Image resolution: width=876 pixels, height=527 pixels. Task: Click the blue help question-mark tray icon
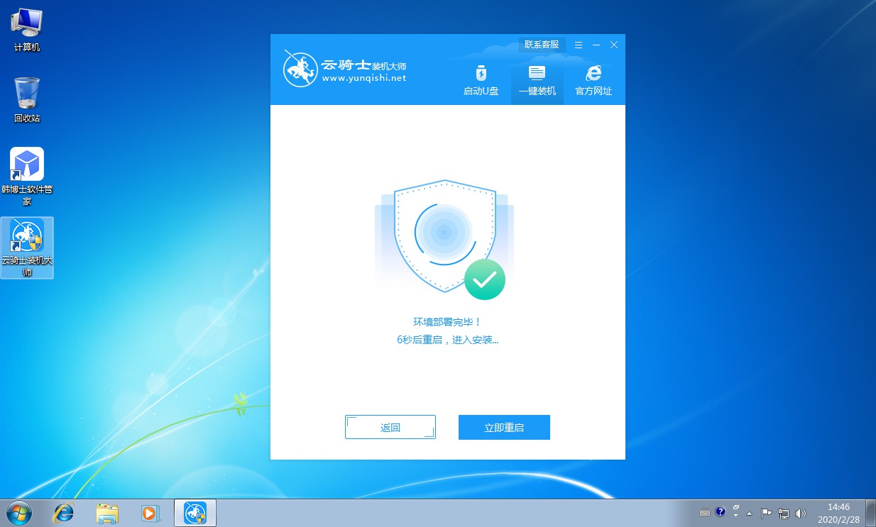[x=721, y=511]
